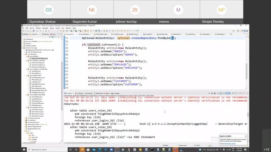Screen dimensions: 271x152
Task: Click the Open Perspective icon
Action: 238,31
